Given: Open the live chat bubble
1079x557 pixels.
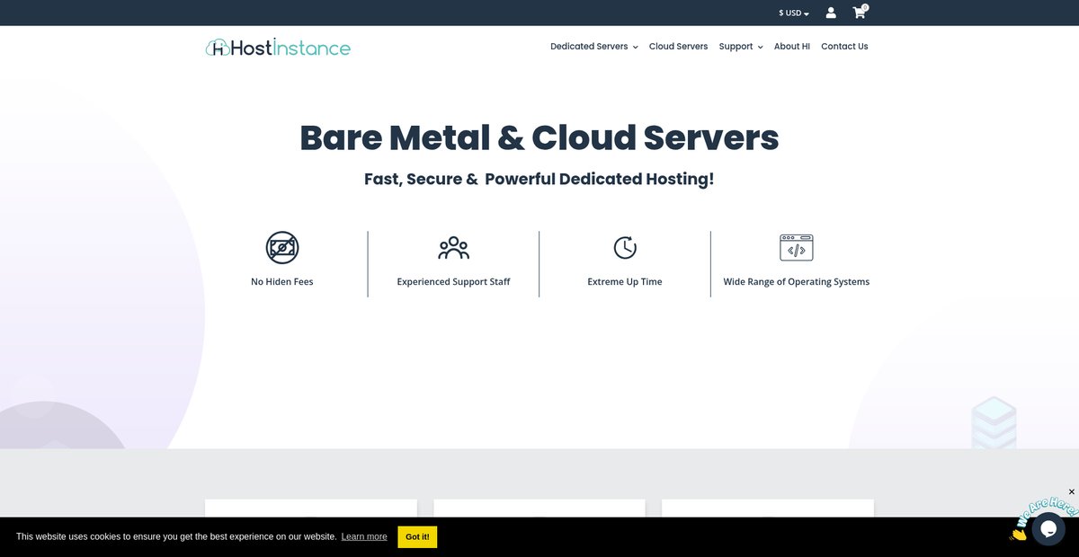Looking at the screenshot, I should (1048, 529).
